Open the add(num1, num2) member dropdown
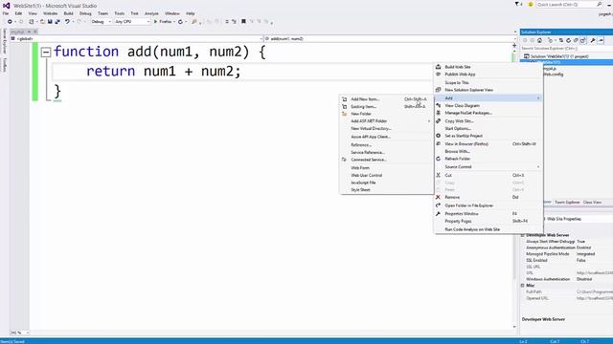Viewport: 613px width, 344px height. tap(389, 38)
